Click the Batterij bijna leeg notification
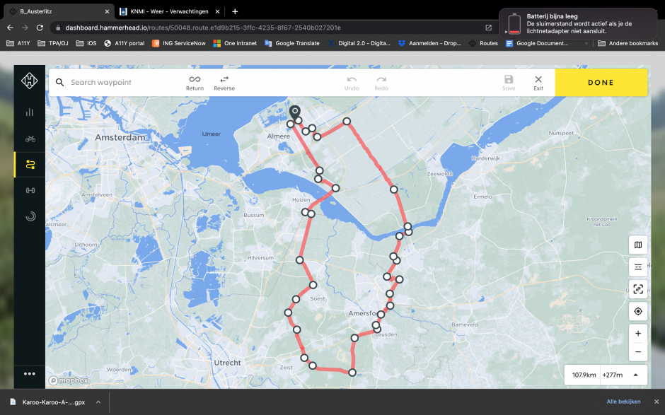Screen dimensions: 665x415 [x=579, y=24]
